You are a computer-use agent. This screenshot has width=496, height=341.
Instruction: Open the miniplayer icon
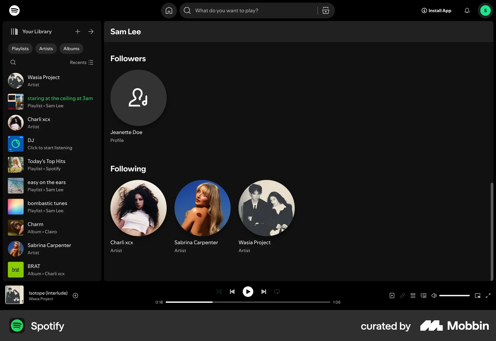pos(477,296)
